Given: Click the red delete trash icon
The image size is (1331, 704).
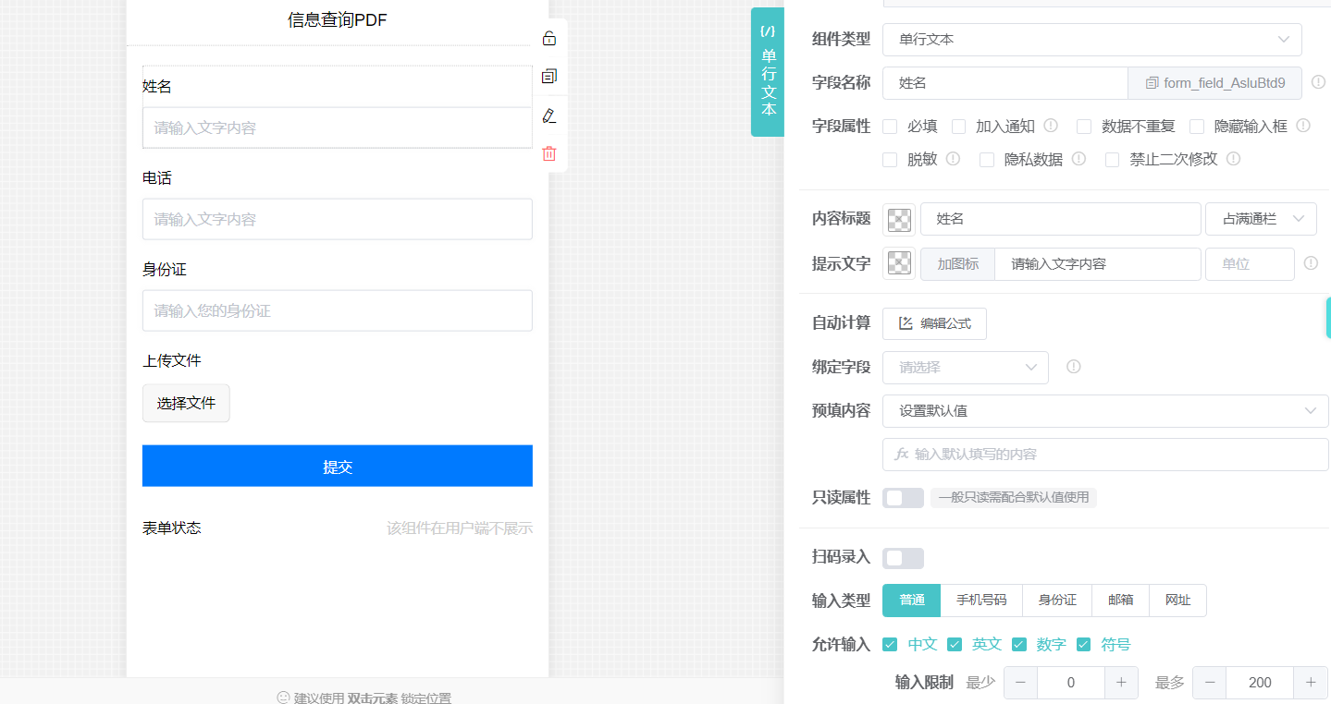Looking at the screenshot, I should click(548, 153).
